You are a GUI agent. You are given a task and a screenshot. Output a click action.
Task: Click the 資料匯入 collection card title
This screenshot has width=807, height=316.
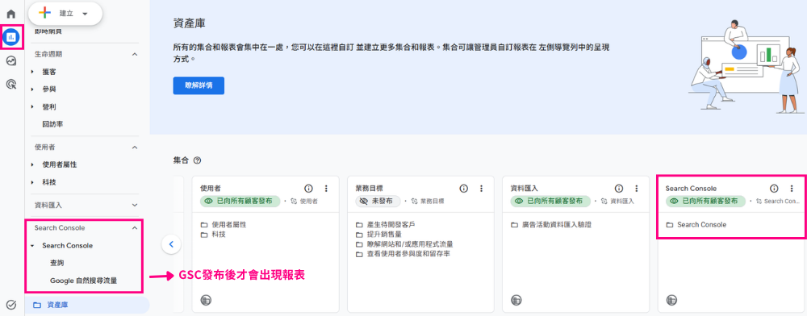(x=525, y=189)
